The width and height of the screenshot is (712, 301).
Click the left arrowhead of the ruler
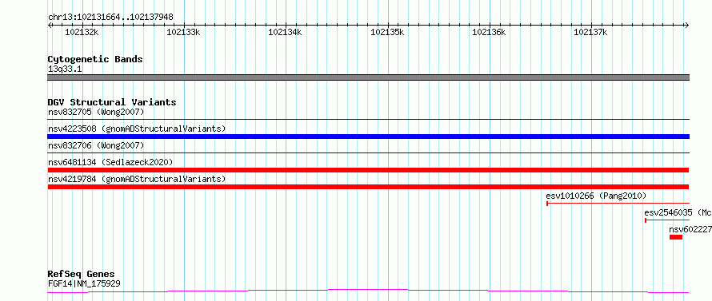50,26
